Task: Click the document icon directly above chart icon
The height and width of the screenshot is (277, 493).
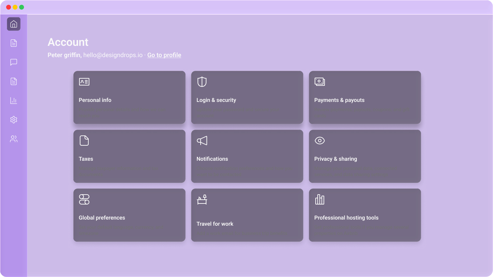Action: coord(14,81)
